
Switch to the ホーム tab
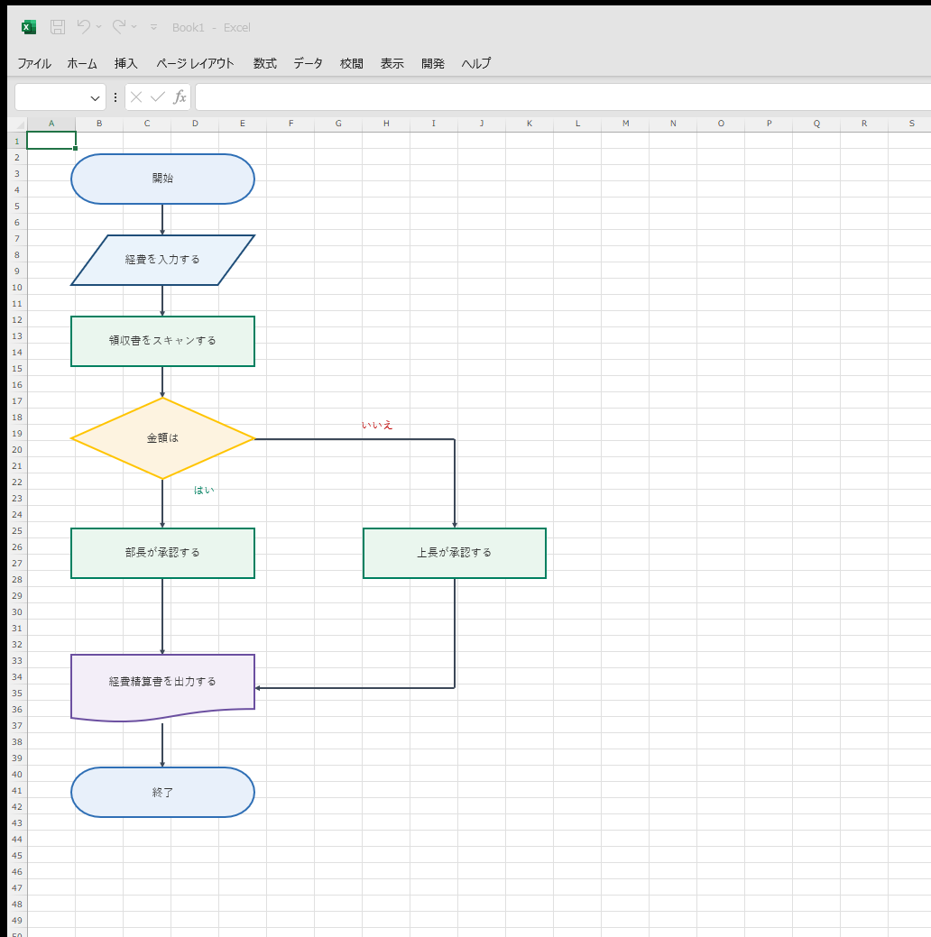tap(82, 63)
